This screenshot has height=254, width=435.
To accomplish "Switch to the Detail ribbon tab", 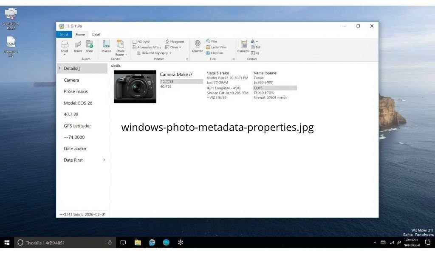I will (96, 34).
